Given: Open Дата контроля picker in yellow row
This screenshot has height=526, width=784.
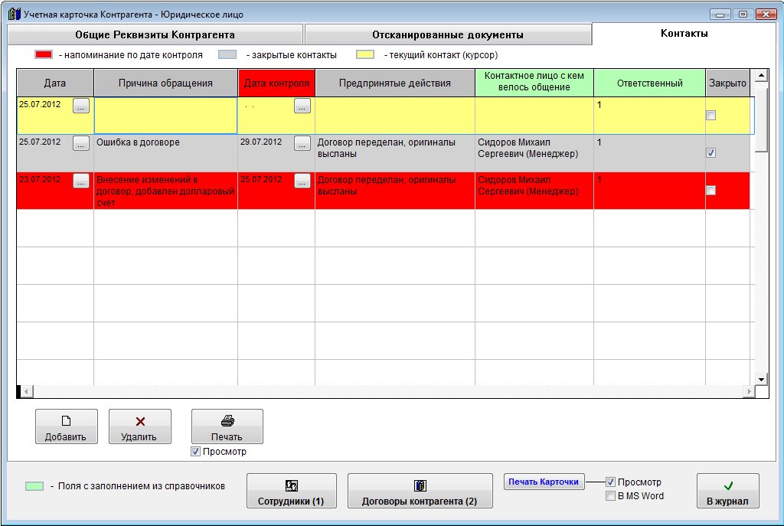Looking at the screenshot, I should [302, 106].
